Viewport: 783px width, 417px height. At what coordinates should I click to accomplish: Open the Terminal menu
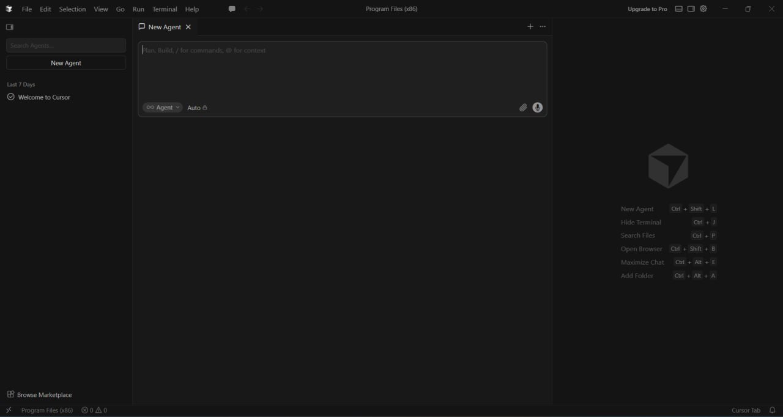165,9
